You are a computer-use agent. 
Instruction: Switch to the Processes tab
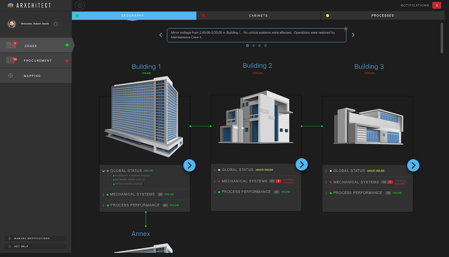382,16
